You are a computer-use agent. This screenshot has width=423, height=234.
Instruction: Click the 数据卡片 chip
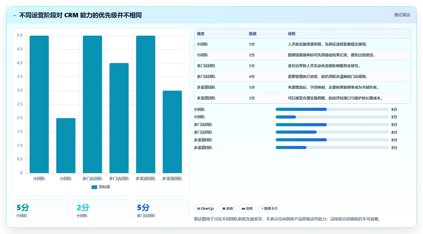pyautogui.click(x=269, y=208)
